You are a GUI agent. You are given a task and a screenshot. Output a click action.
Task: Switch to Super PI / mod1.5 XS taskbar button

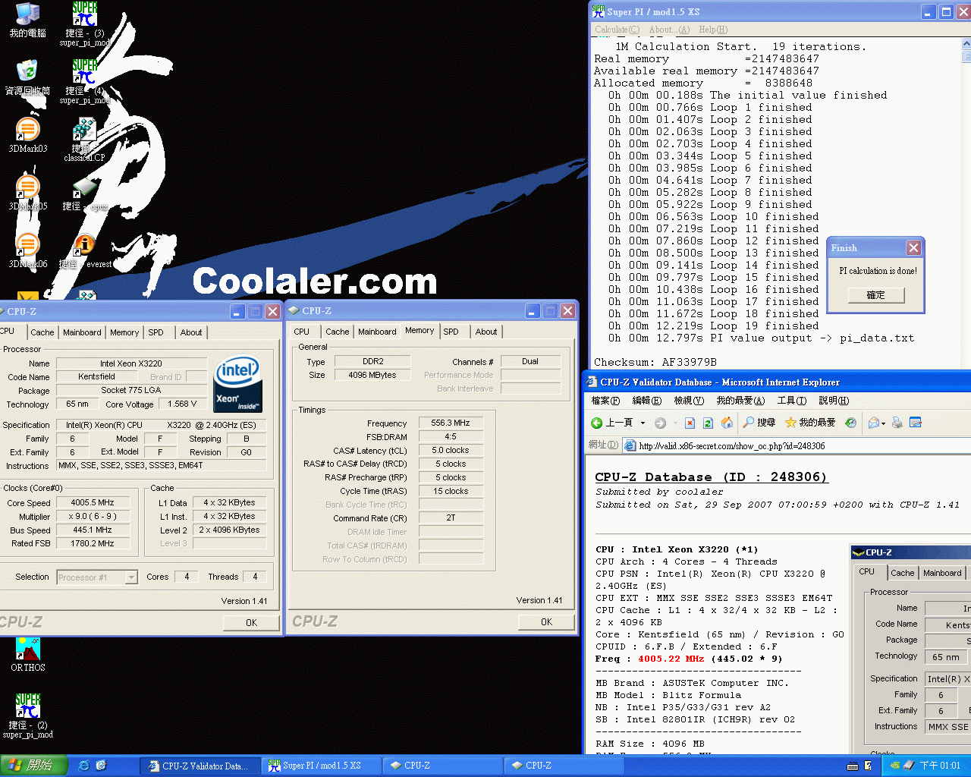coord(320,766)
